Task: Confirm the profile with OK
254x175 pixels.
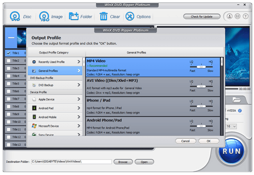Action: click(209, 141)
